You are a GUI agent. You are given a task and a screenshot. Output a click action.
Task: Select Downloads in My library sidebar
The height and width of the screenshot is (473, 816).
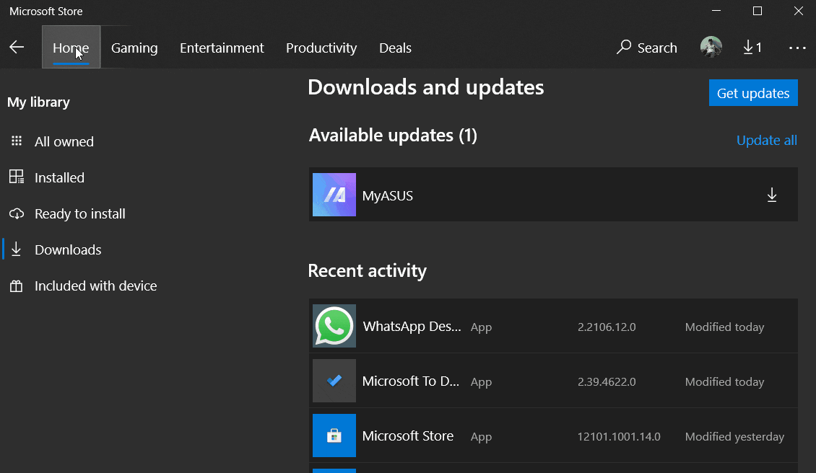68,249
